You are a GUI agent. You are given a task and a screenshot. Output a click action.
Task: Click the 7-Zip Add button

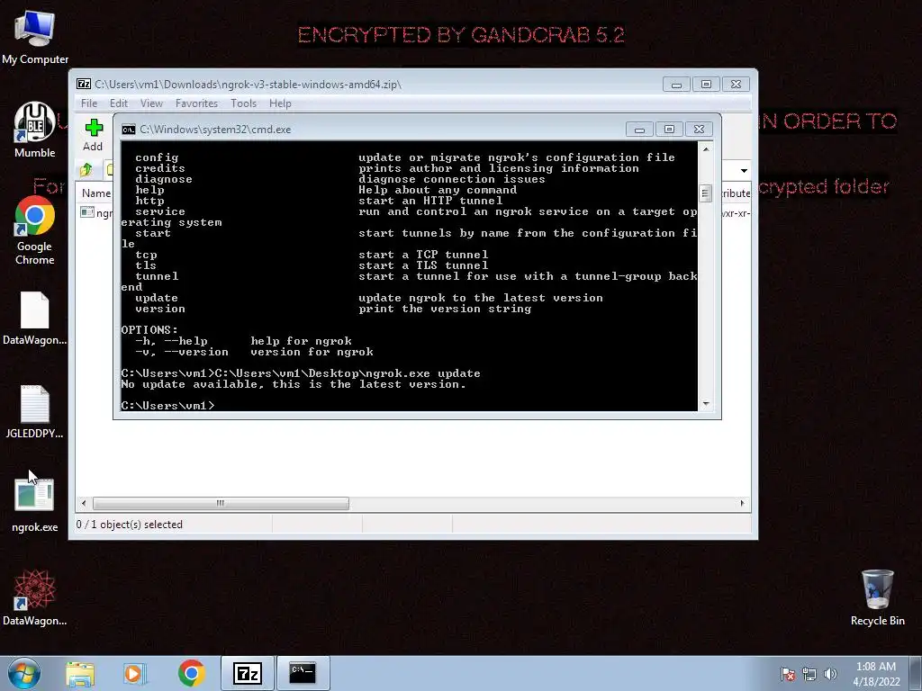pyautogui.click(x=93, y=135)
